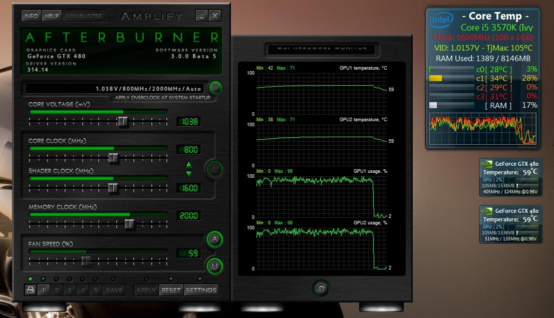Close the Afterburner window

coord(215,16)
